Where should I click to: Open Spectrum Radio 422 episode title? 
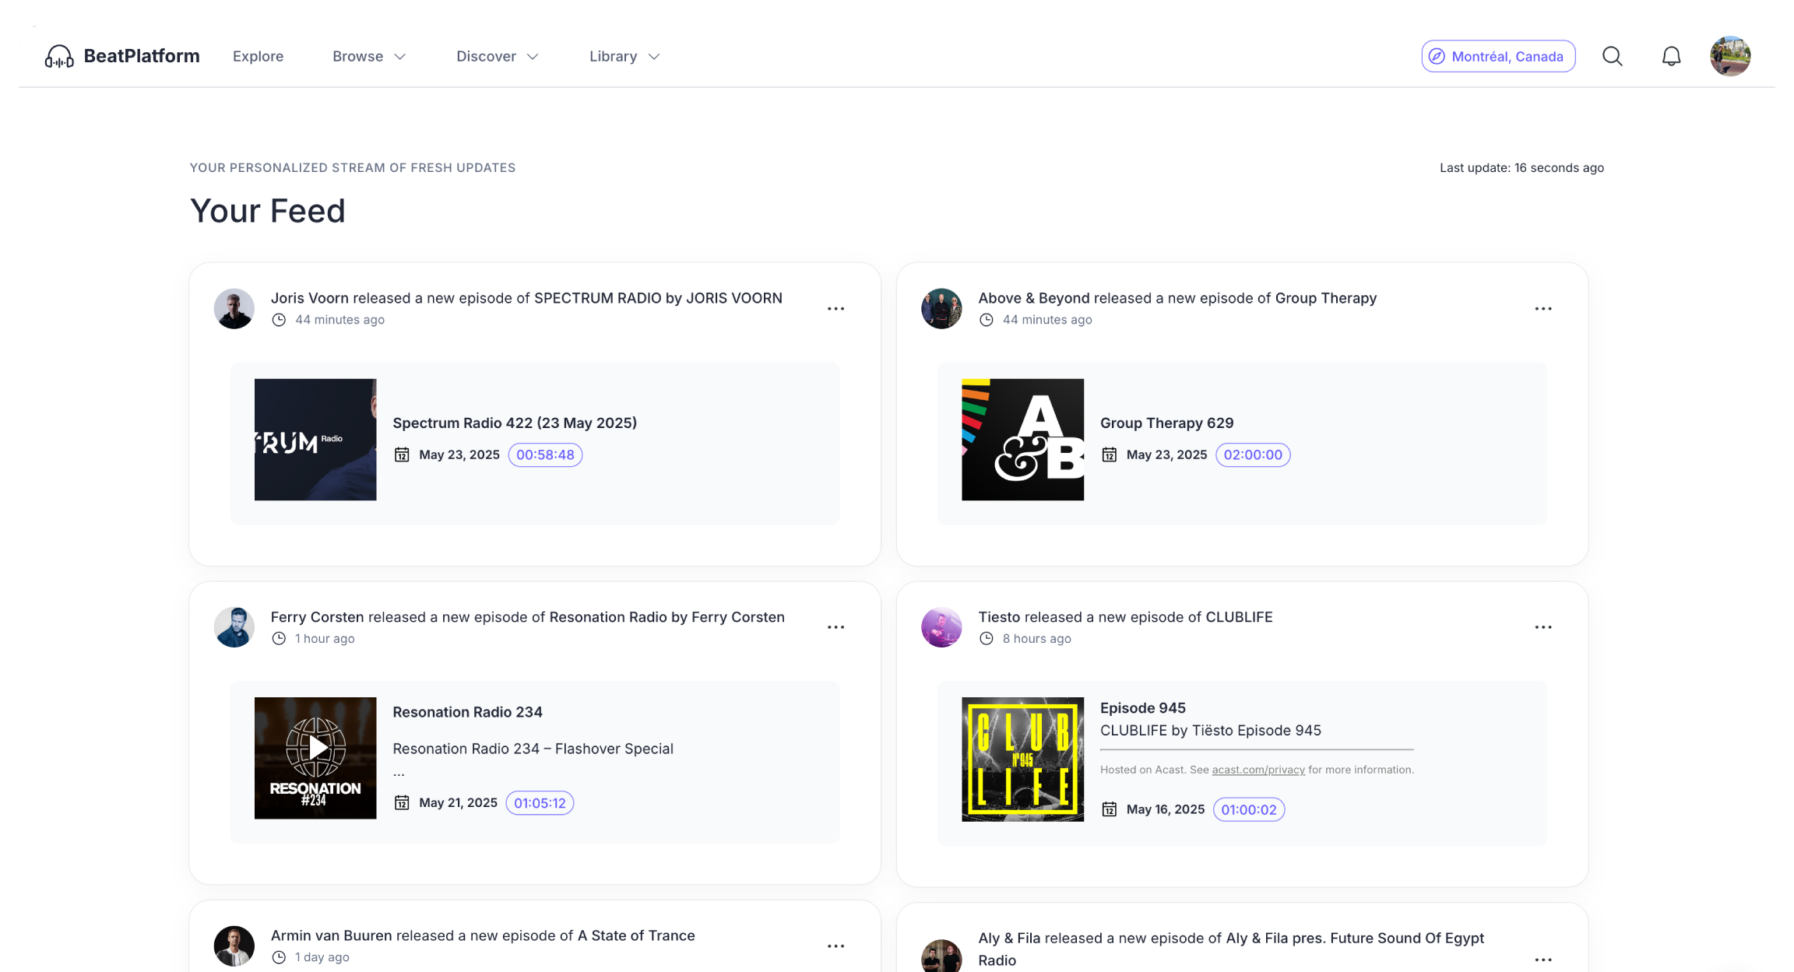pos(515,423)
